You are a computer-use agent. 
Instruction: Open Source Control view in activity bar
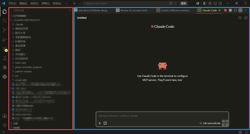tap(5, 30)
